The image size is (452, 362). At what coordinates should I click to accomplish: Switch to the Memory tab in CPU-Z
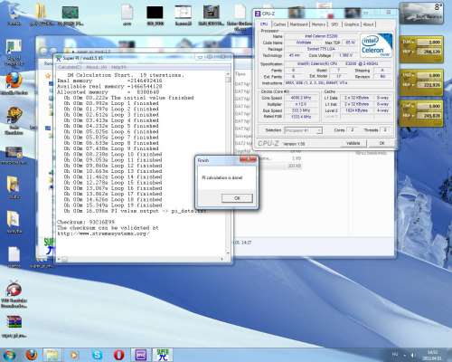[x=318, y=24]
